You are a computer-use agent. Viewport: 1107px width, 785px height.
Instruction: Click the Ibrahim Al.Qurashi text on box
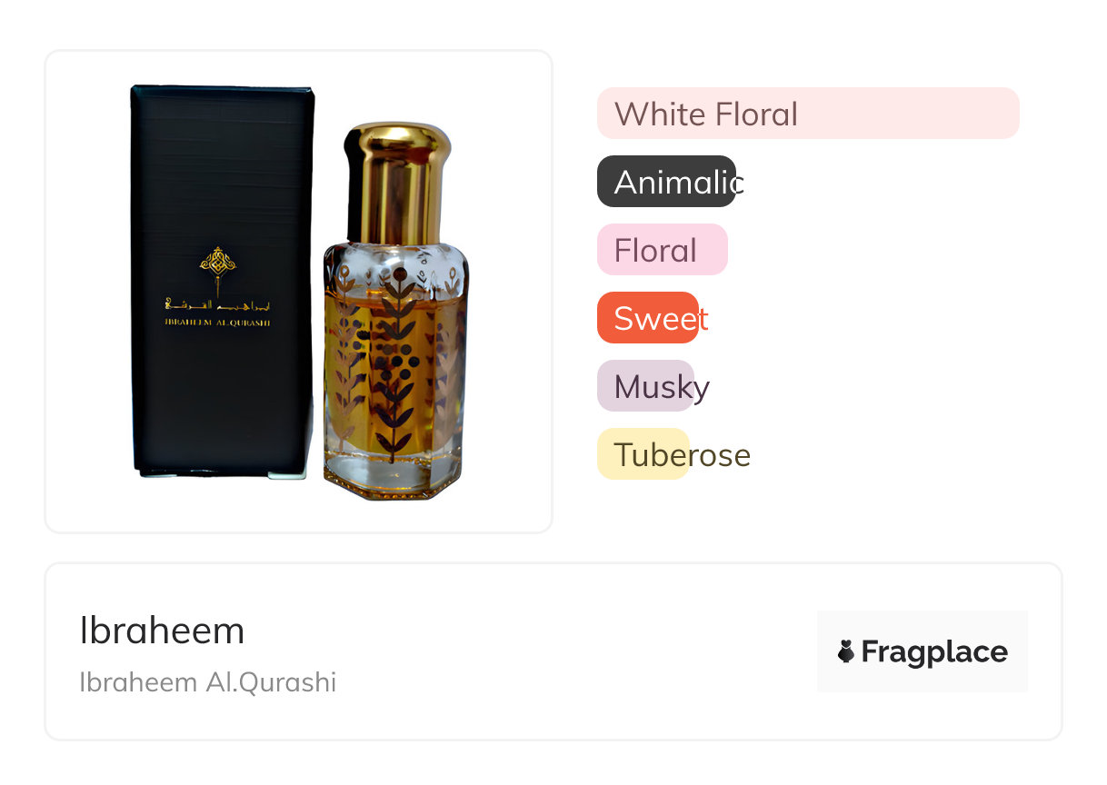click(218, 322)
